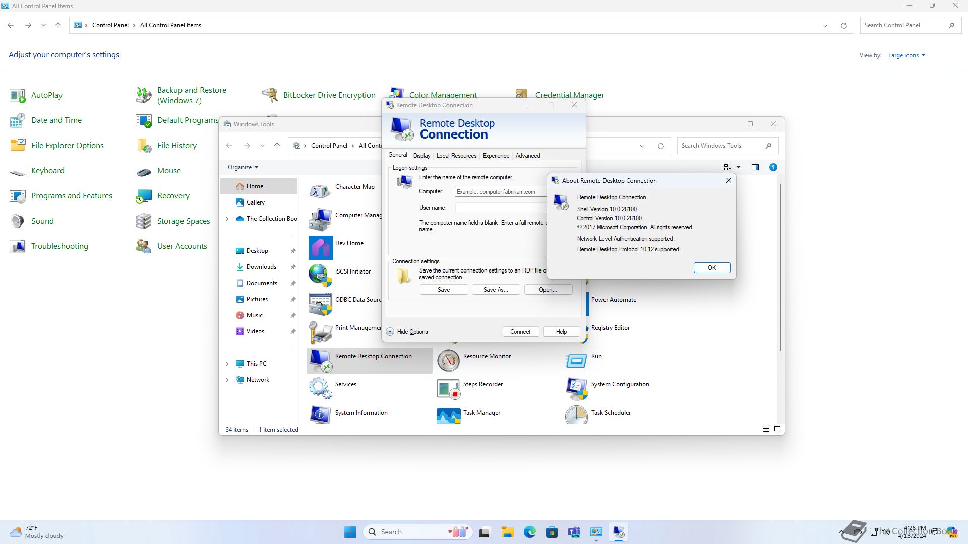Open Task Scheduler icon
The image size is (968, 544).
576,414
